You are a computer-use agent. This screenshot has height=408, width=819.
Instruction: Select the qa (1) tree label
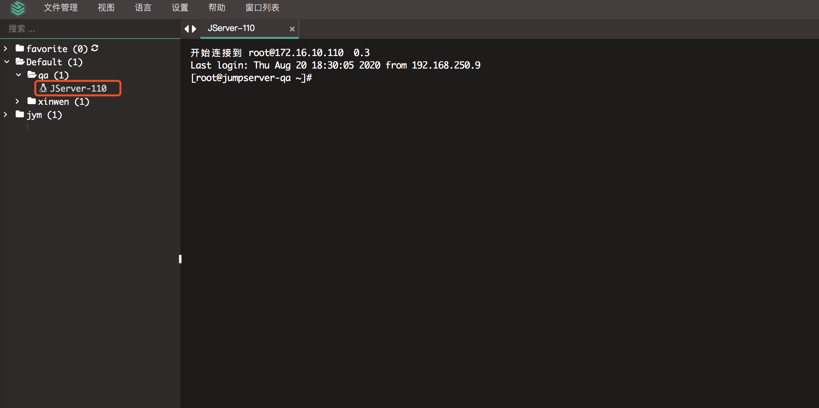53,75
